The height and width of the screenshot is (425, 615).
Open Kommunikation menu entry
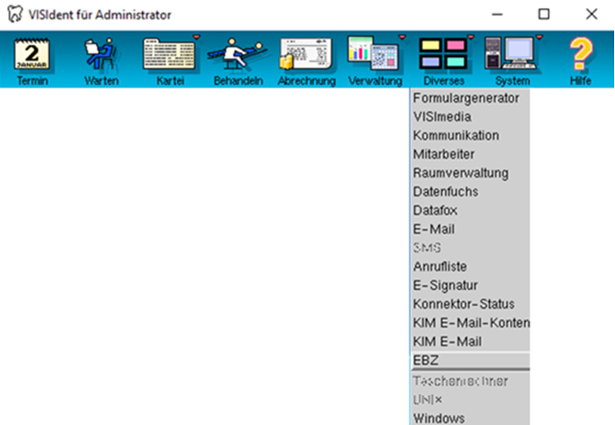470,136
